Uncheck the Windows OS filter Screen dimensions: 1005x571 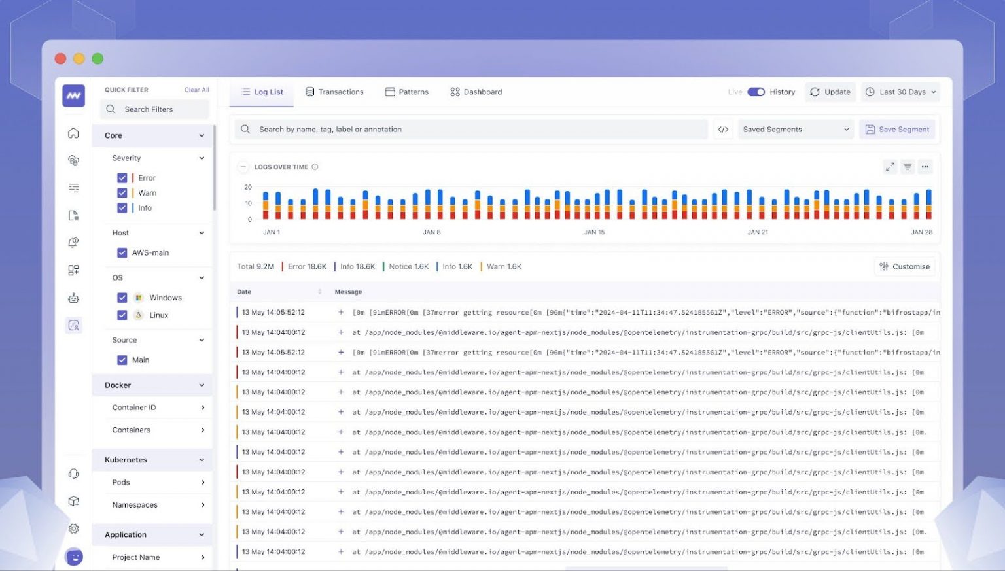(122, 297)
